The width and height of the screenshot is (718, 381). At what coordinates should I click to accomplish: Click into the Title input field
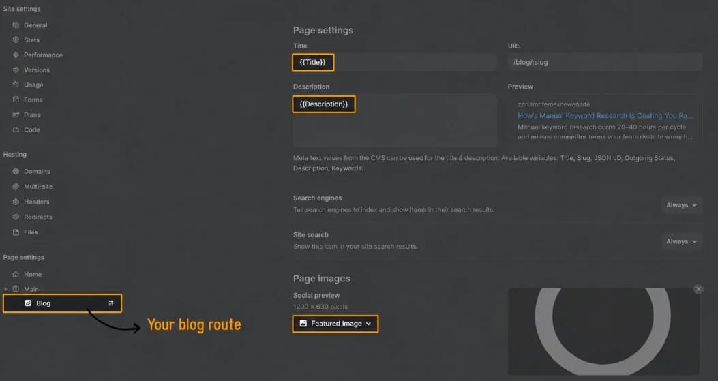coord(395,62)
